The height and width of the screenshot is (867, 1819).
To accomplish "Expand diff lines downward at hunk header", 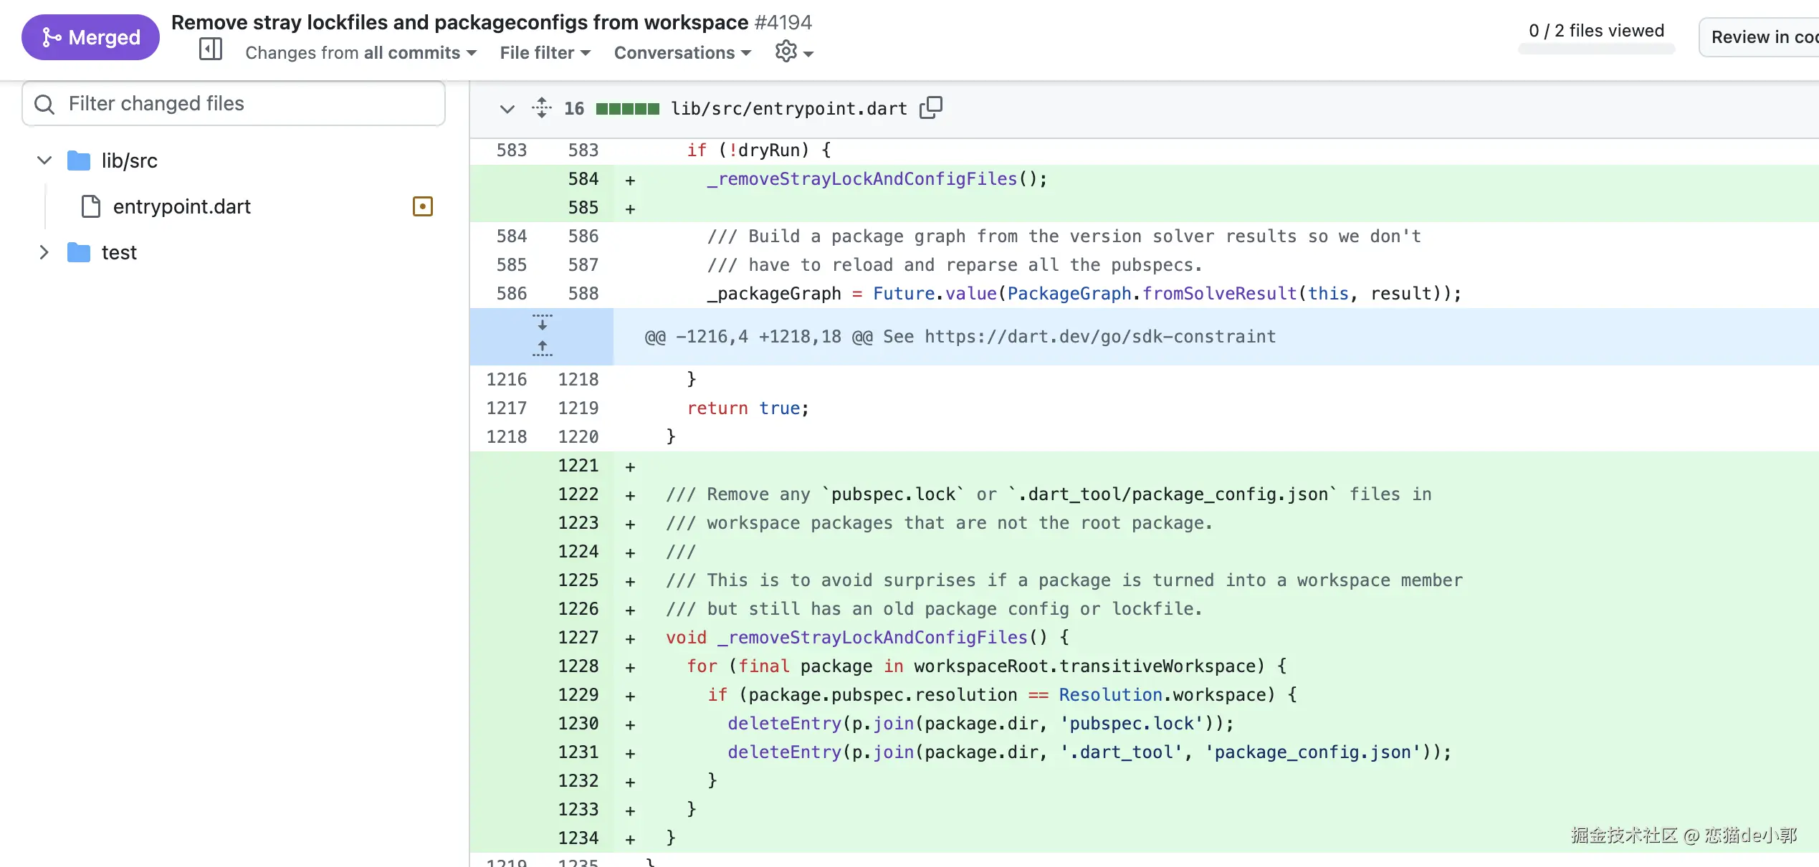I will tap(543, 322).
